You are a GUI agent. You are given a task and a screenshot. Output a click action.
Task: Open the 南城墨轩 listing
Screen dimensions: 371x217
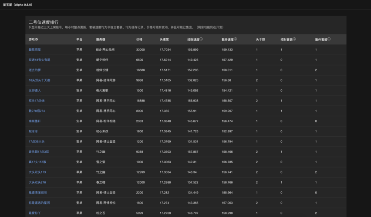tap(35, 121)
